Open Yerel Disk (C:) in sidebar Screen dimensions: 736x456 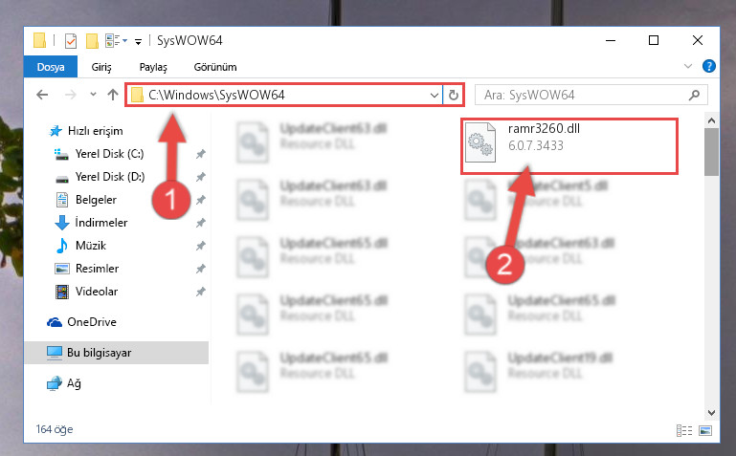(109, 154)
